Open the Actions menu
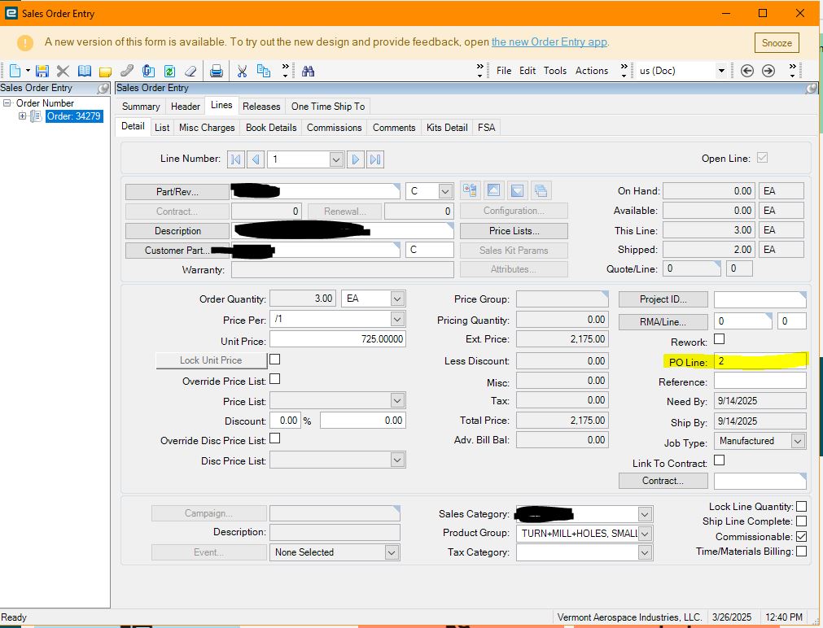 [592, 70]
